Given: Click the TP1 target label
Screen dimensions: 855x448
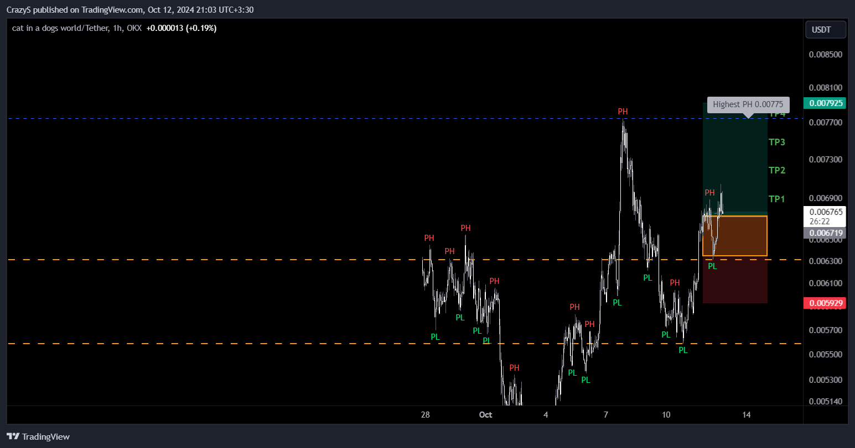Looking at the screenshot, I should pyautogui.click(x=777, y=199).
